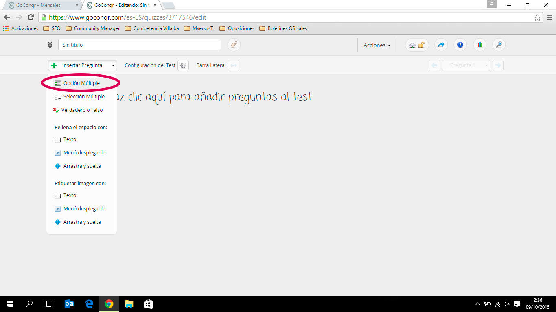This screenshot has width=556, height=312.
Task: Show hidden system tray icons chevron
Action: (478, 304)
